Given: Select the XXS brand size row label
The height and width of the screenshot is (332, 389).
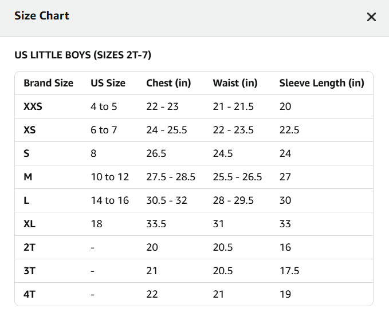Looking at the screenshot, I should 33,106.
